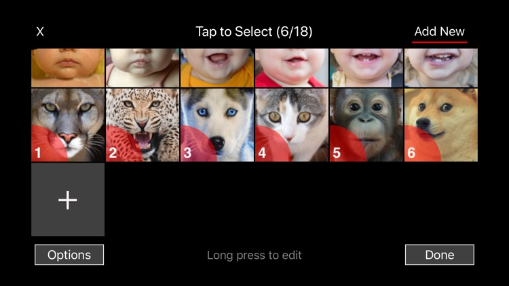
Task: Select the cougar face thumbnail numbered 1
Action: (x=68, y=125)
